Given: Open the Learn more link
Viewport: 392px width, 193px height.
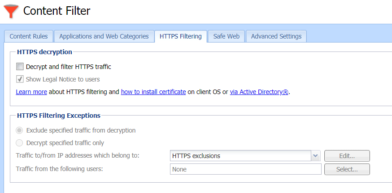Looking at the screenshot, I should 31,92.
